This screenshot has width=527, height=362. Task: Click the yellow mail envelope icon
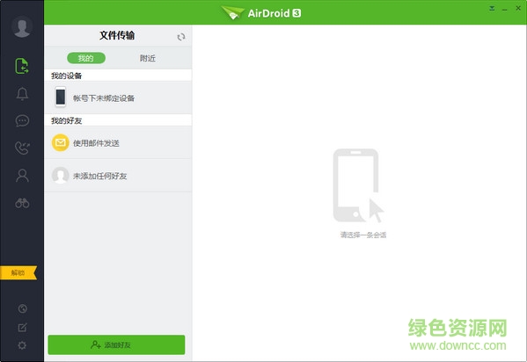click(61, 142)
